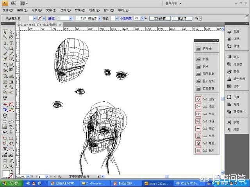Select the Type tool

11,43
